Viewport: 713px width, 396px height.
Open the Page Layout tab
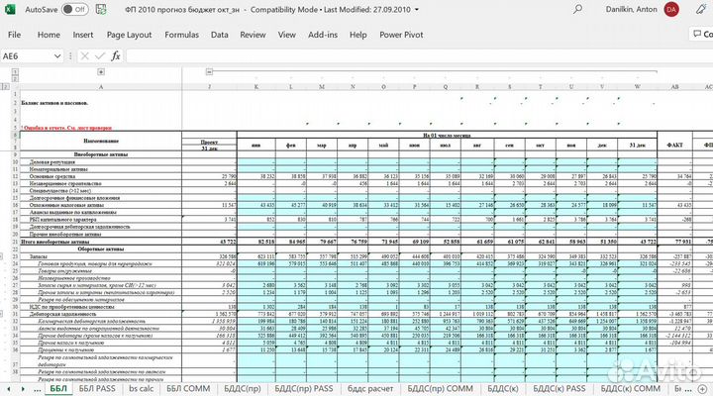(129, 35)
